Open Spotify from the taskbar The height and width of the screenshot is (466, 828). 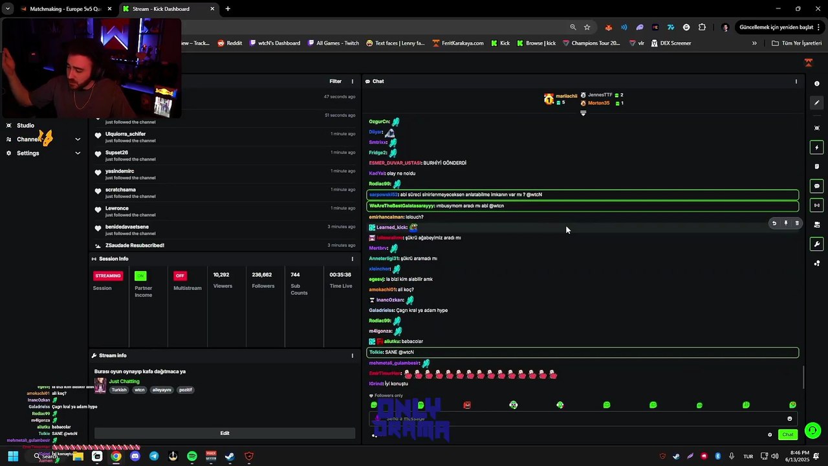(x=192, y=456)
